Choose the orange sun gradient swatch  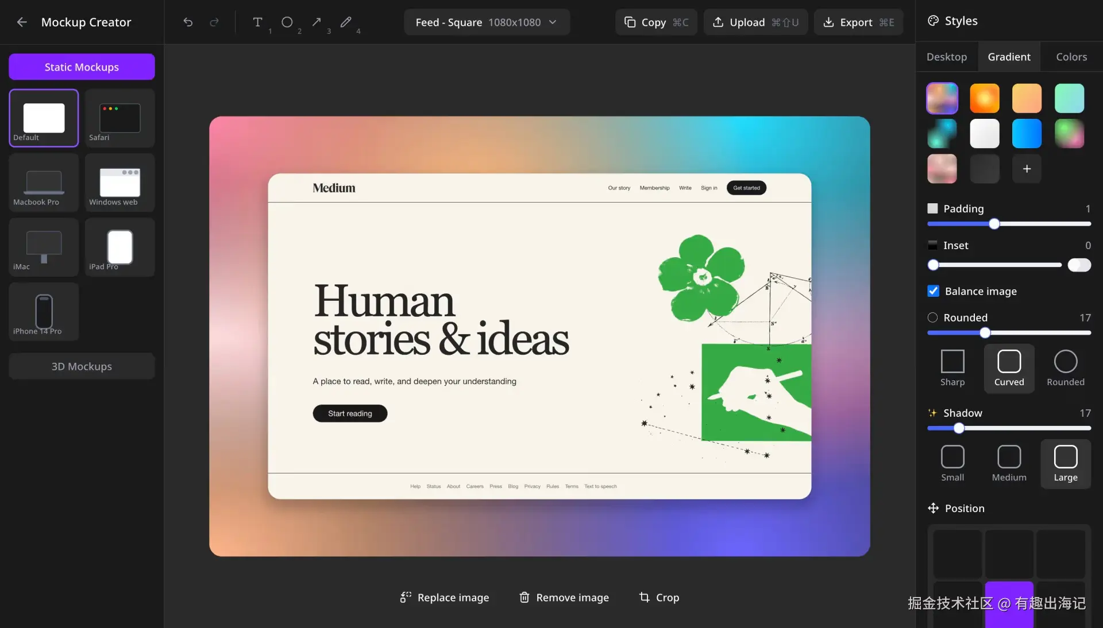pyautogui.click(x=984, y=98)
